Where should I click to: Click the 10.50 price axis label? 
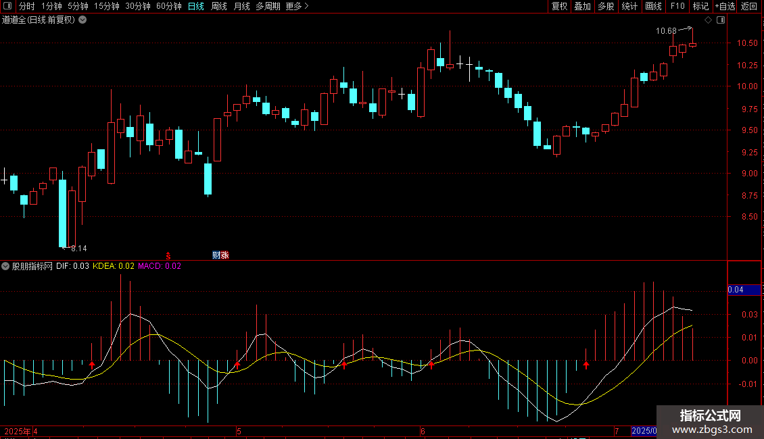click(x=747, y=43)
